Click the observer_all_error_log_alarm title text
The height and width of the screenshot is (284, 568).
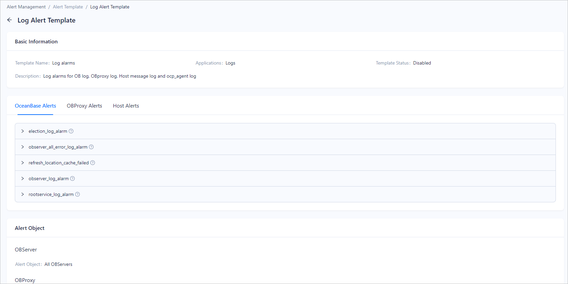pos(58,147)
